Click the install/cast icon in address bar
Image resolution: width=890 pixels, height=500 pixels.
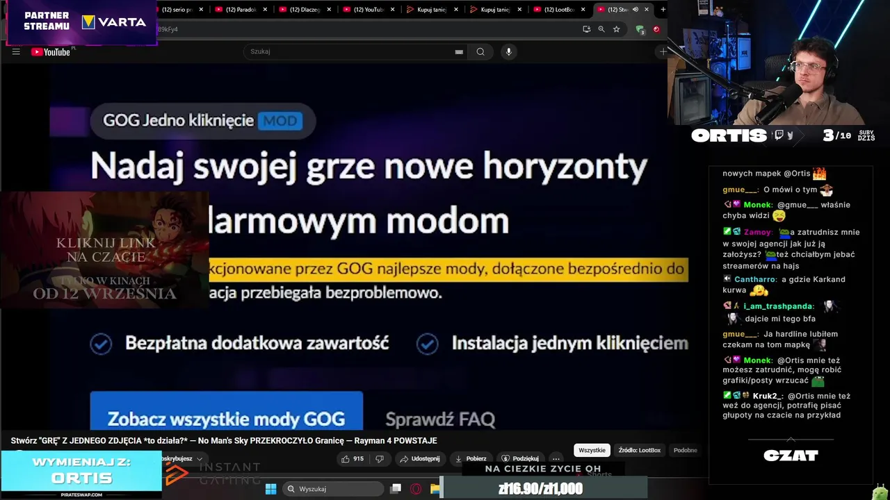(587, 29)
